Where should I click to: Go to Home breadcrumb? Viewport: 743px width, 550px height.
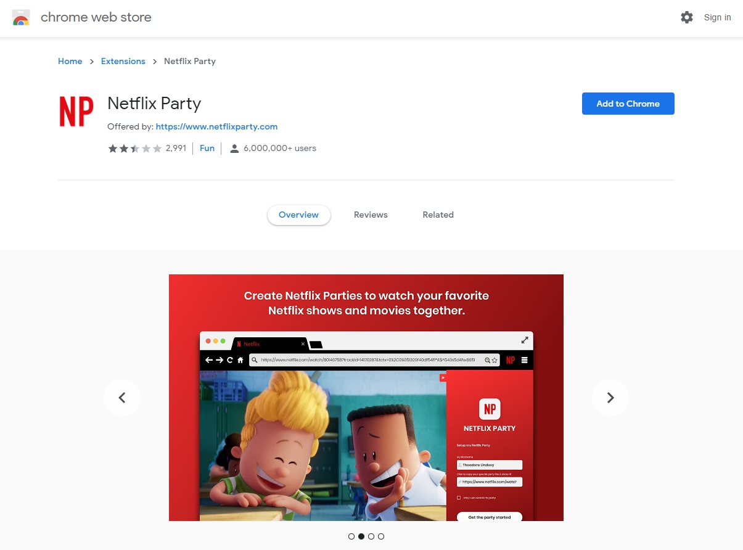(70, 61)
